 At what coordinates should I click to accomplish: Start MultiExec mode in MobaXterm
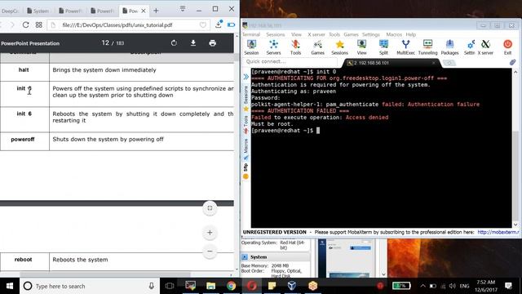point(405,47)
